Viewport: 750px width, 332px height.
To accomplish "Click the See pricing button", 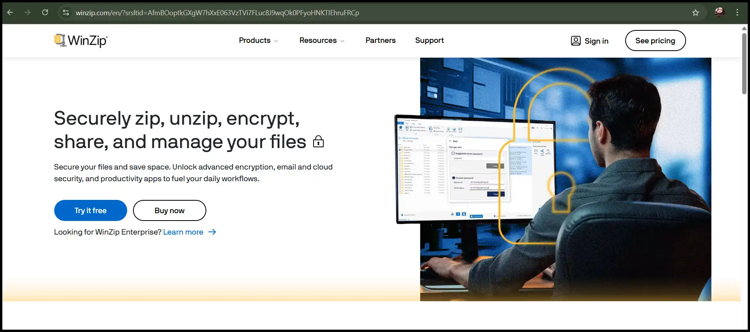I will (655, 41).
